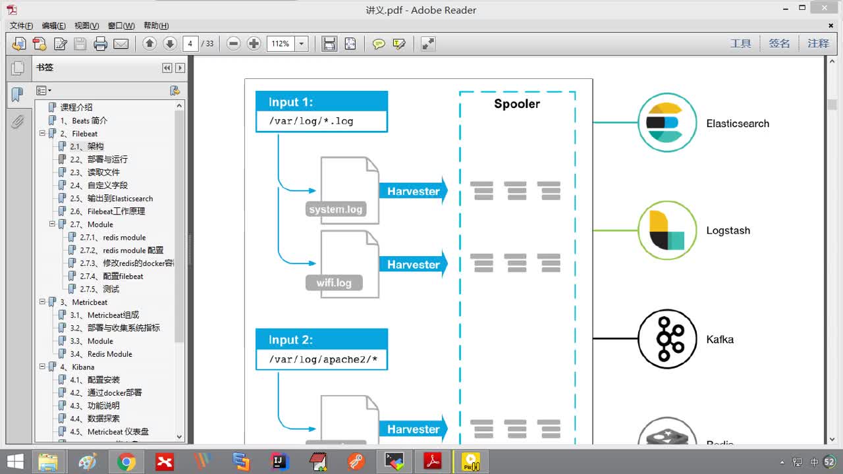Click the add sticky note comment icon
The height and width of the screenshot is (474, 843).
(x=379, y=44)
